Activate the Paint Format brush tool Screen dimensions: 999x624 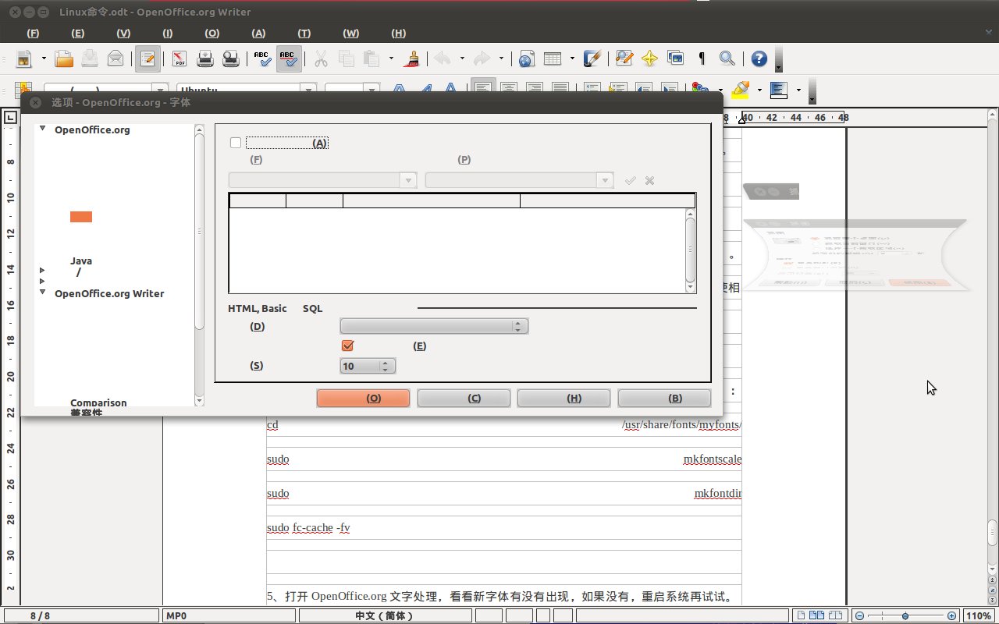[x=412, y=58]
